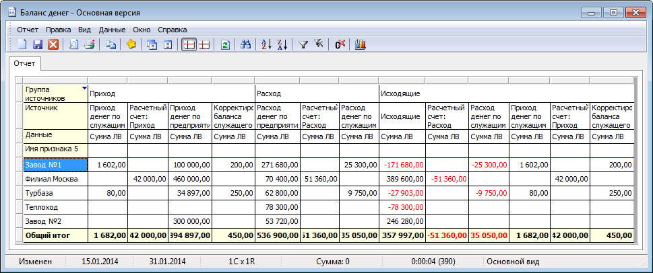
Task: Click the green refresh icon
Action: (226, 44)
